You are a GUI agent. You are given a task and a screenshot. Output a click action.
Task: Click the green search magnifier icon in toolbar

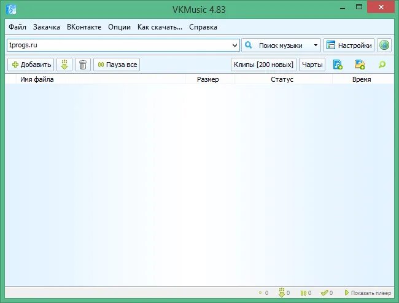click(382, 65)
